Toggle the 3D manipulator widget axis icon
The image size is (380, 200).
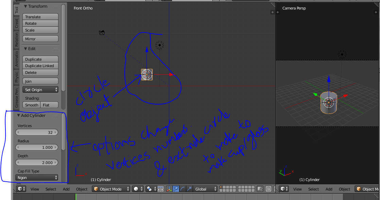click(169, 189)
